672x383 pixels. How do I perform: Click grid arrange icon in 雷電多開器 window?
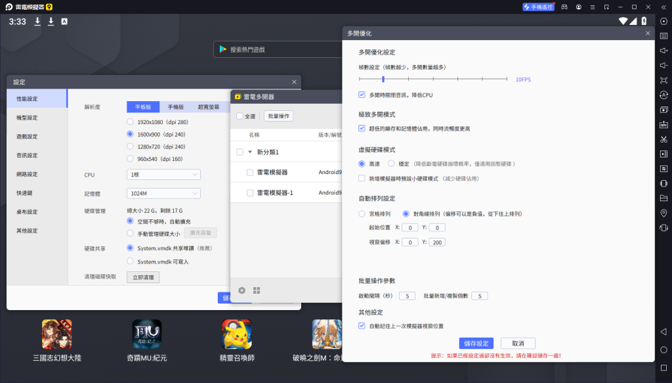257,290
